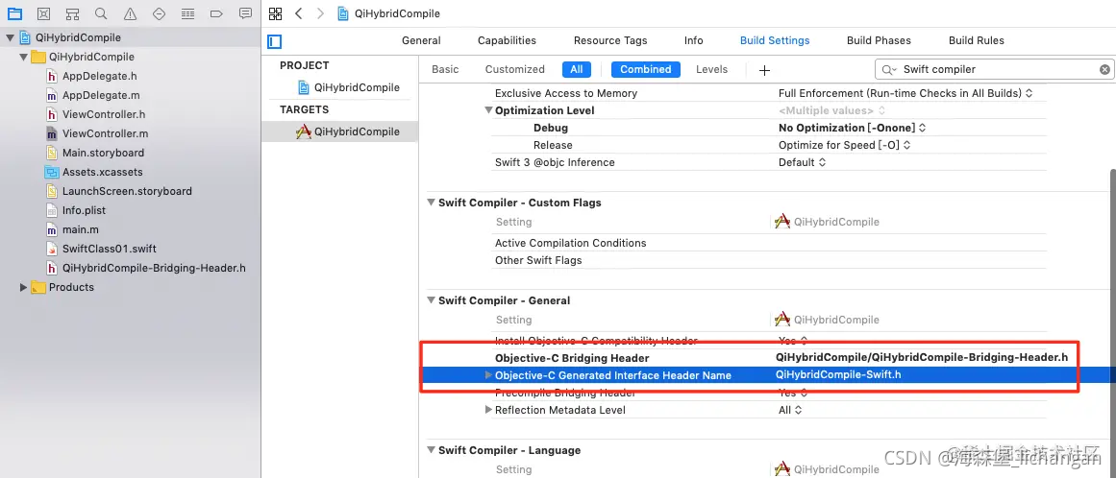Image resolution: width=1116 pixels, height=478 pixels.
Task: Switch to the Capabilities tab
Action: click(507, 40)
